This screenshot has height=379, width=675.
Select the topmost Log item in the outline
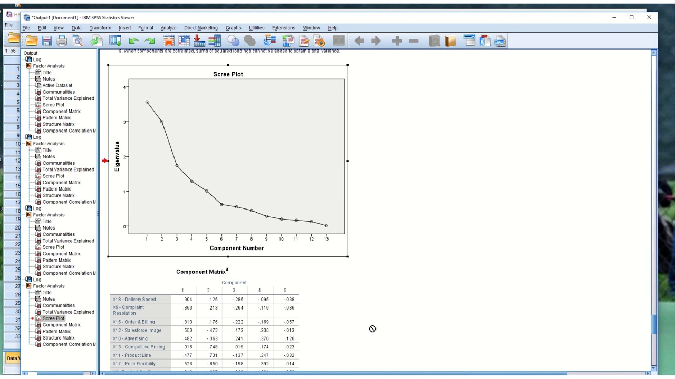37,59
